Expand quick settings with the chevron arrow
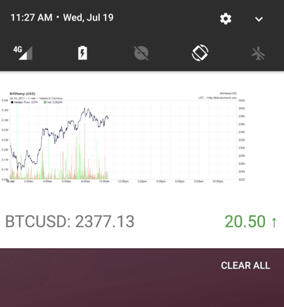284x307 pixels. (259, 19)
